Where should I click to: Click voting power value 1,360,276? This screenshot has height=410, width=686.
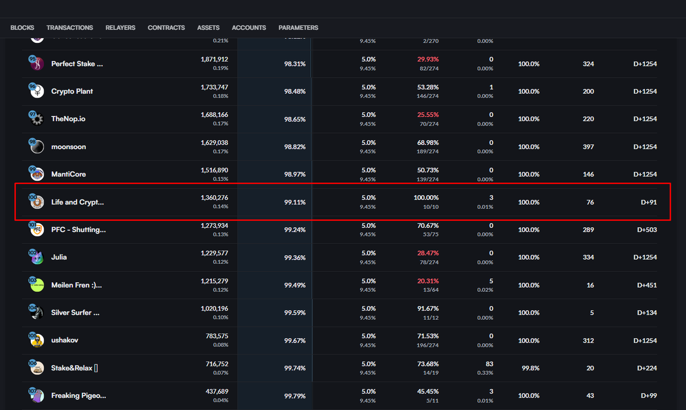pos(214,198)
